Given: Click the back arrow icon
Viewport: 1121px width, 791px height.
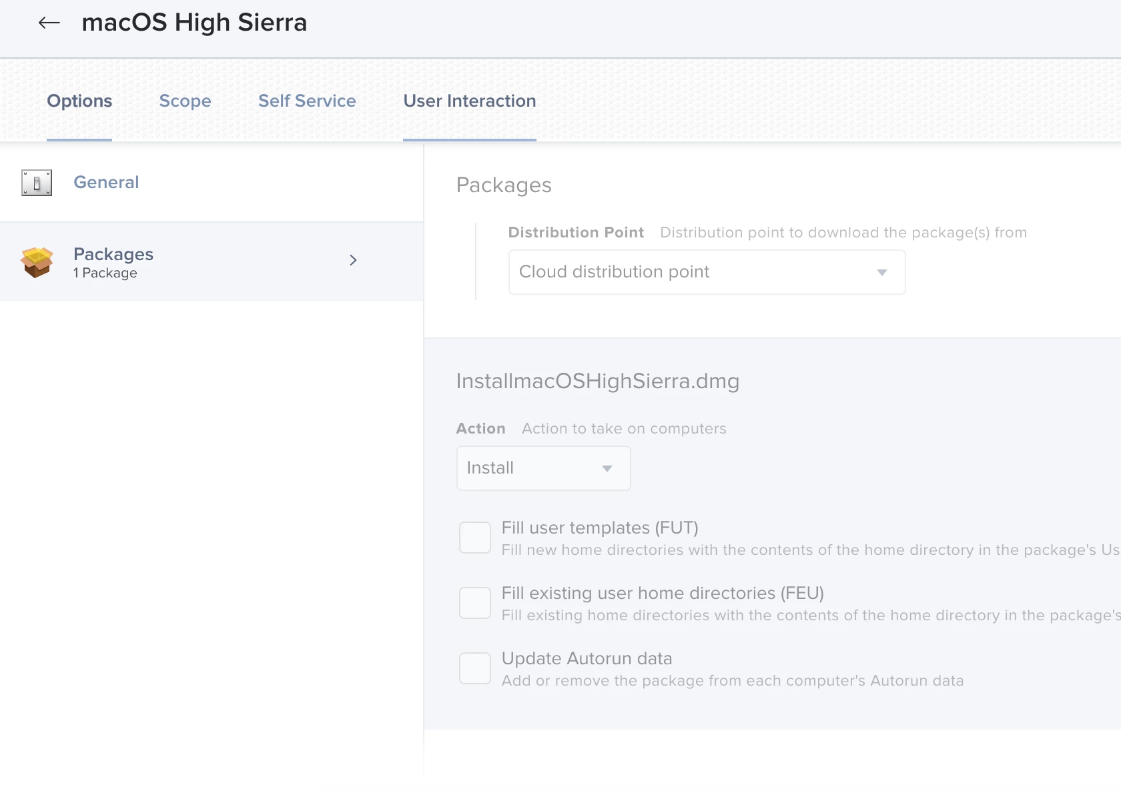Looking at the screenshot, I should (49, 23).
